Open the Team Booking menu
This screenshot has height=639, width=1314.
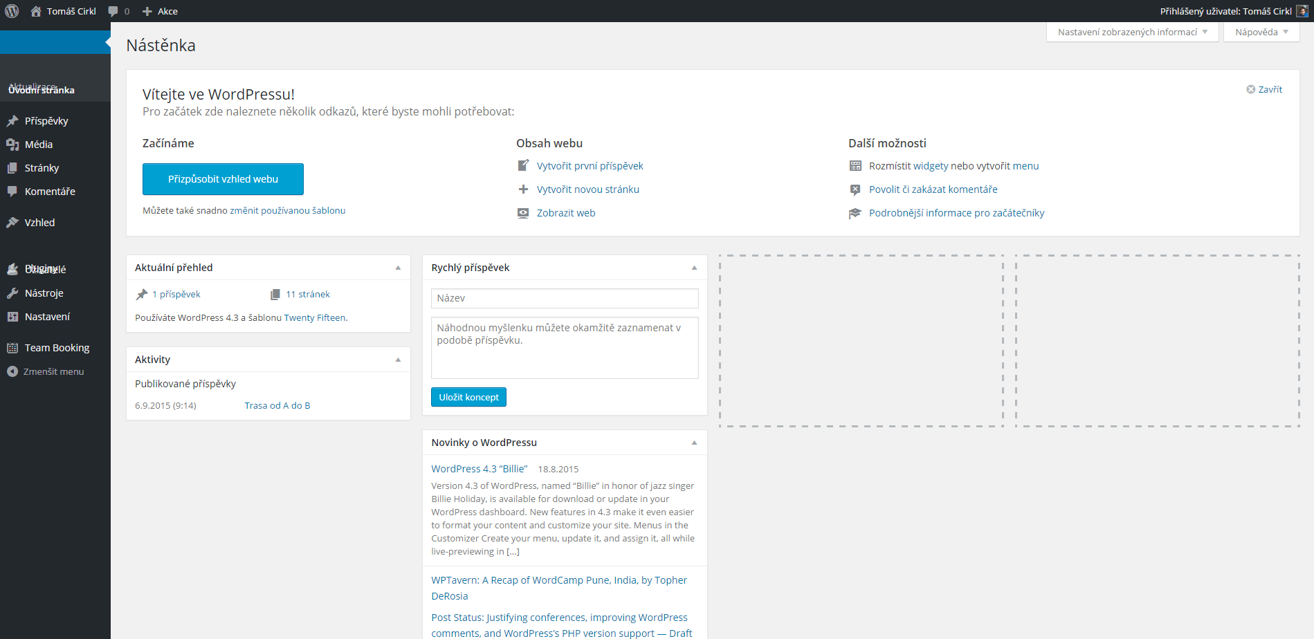click(x=55, y=348)
